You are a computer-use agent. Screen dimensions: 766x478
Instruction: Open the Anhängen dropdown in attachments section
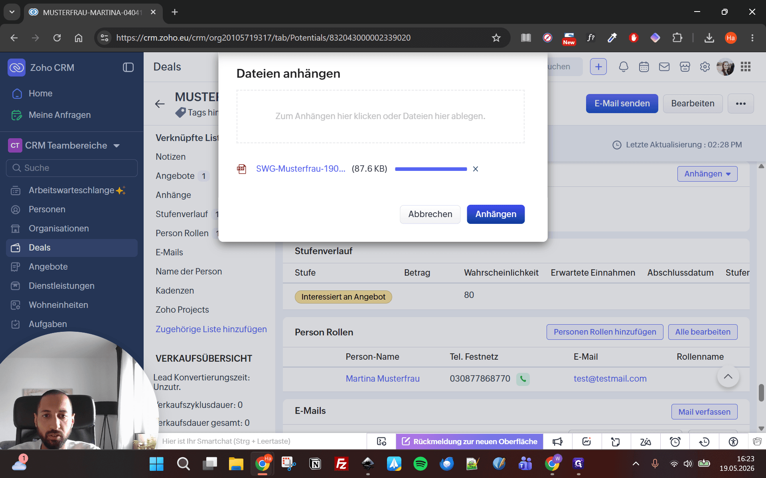[707, 174]
